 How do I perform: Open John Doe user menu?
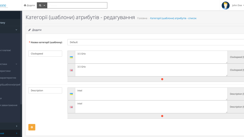[x=238, y=5]
